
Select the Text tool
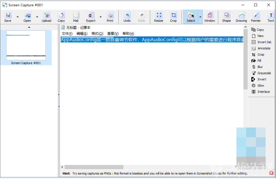pos(271,17)
